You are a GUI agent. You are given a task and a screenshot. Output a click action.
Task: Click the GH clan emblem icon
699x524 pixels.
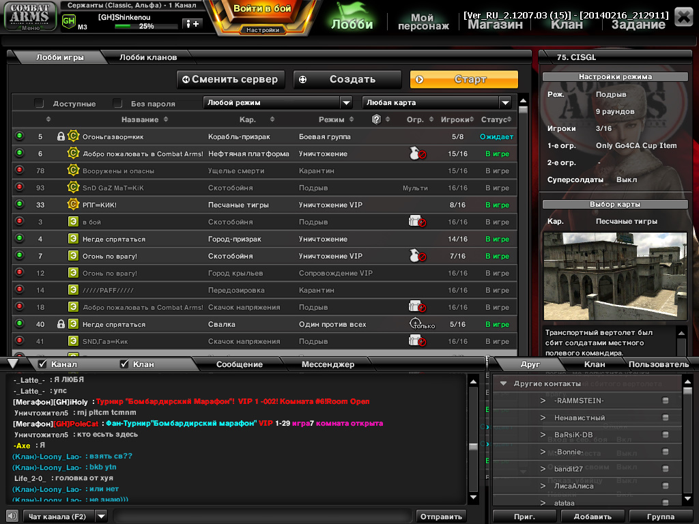(x=69, y=21)
